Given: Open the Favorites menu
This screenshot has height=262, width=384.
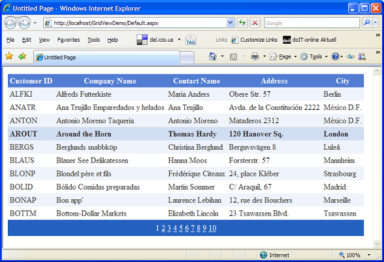Looking at the screenshot, I should pos(69,40).
